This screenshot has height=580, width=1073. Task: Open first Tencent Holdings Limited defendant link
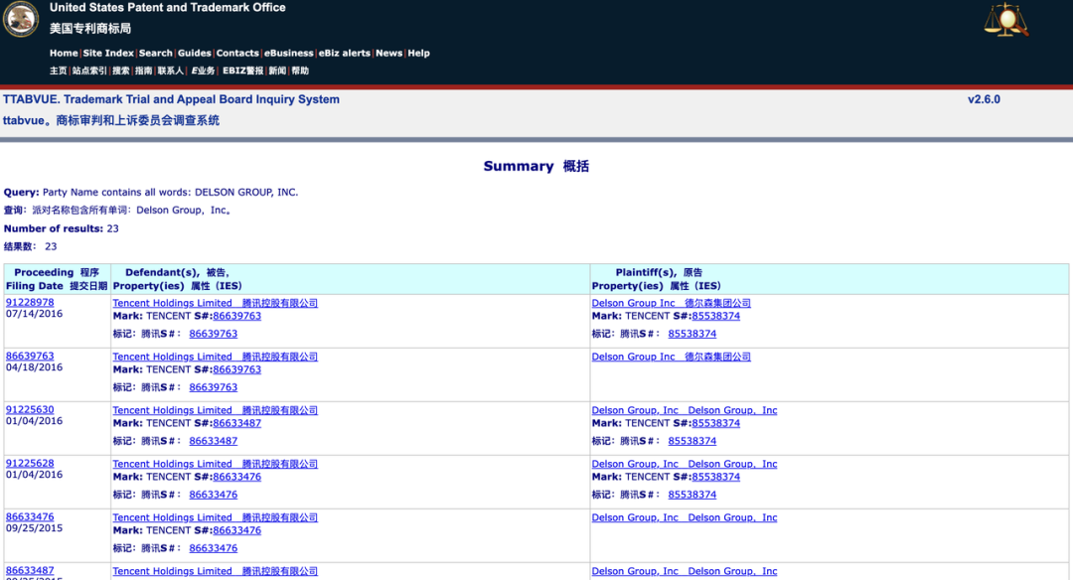[215, 303]
